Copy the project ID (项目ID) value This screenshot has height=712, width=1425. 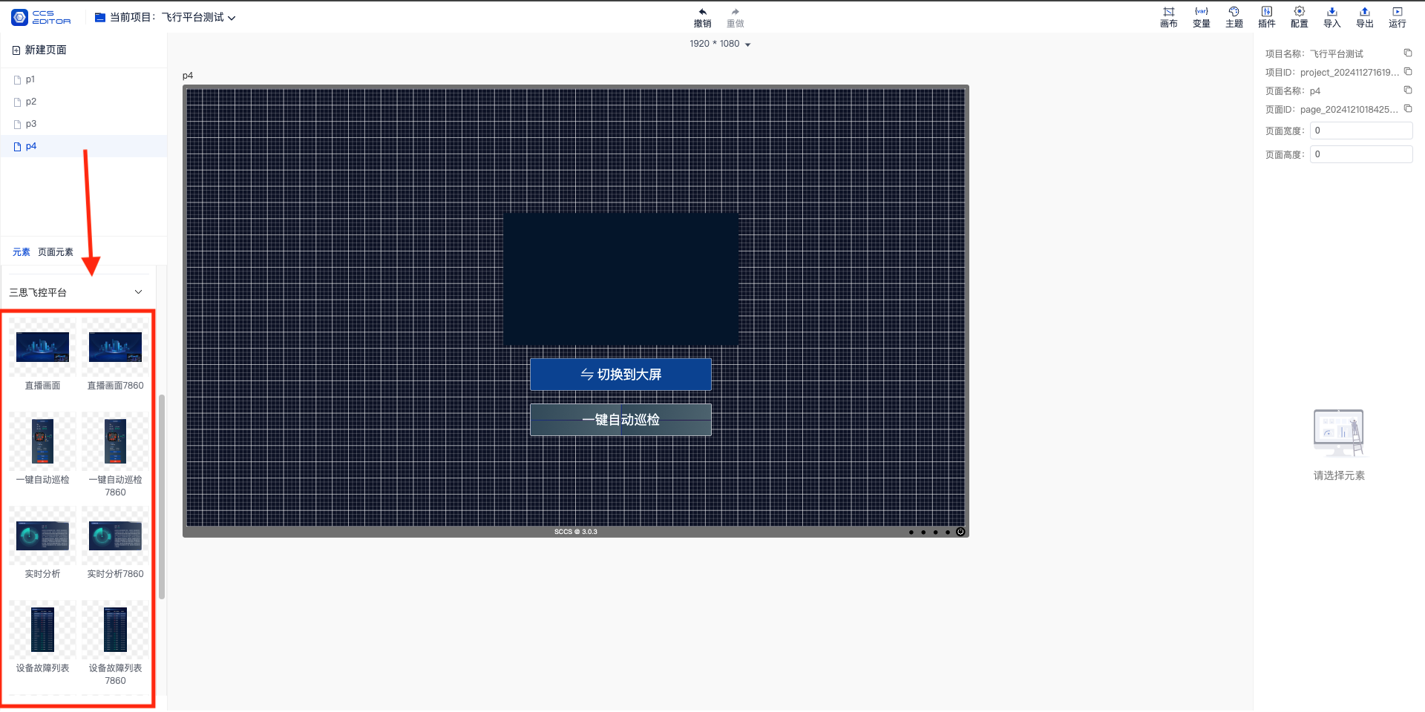click(1407, 71)
